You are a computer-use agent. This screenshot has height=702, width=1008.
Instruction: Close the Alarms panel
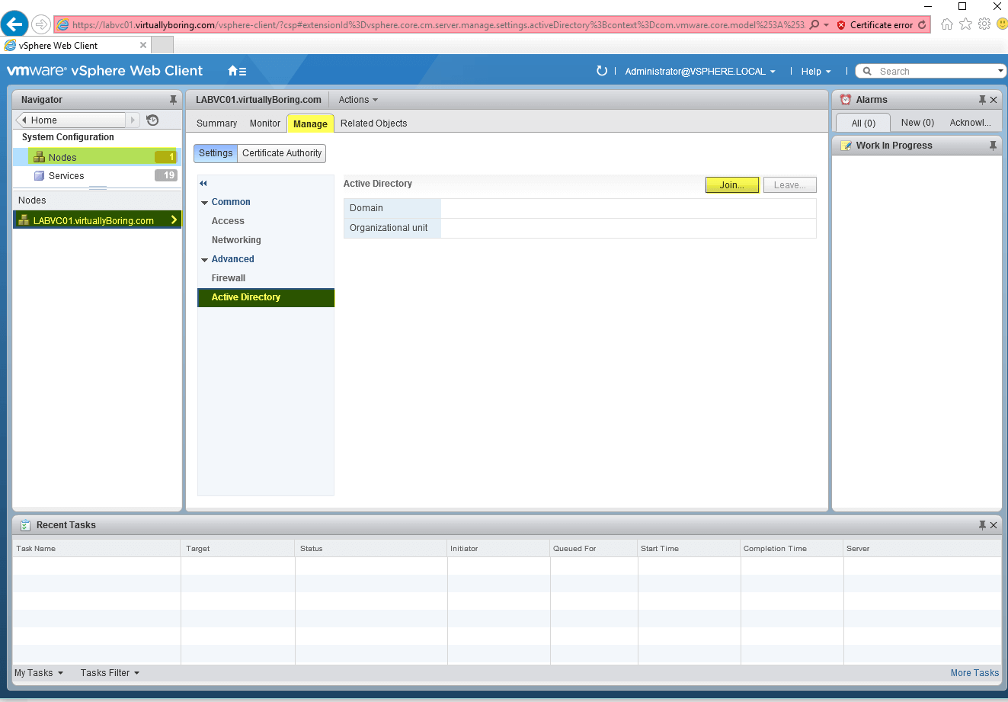pyautogui.click(x=994, y=100)
